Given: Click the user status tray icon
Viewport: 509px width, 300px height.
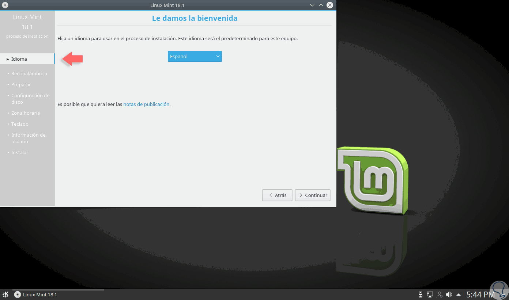Looking at the screenshot, I should 440,294.
